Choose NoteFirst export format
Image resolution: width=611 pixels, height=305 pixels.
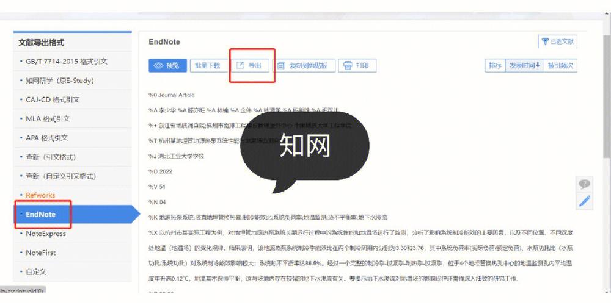click(x=73, y=253)
